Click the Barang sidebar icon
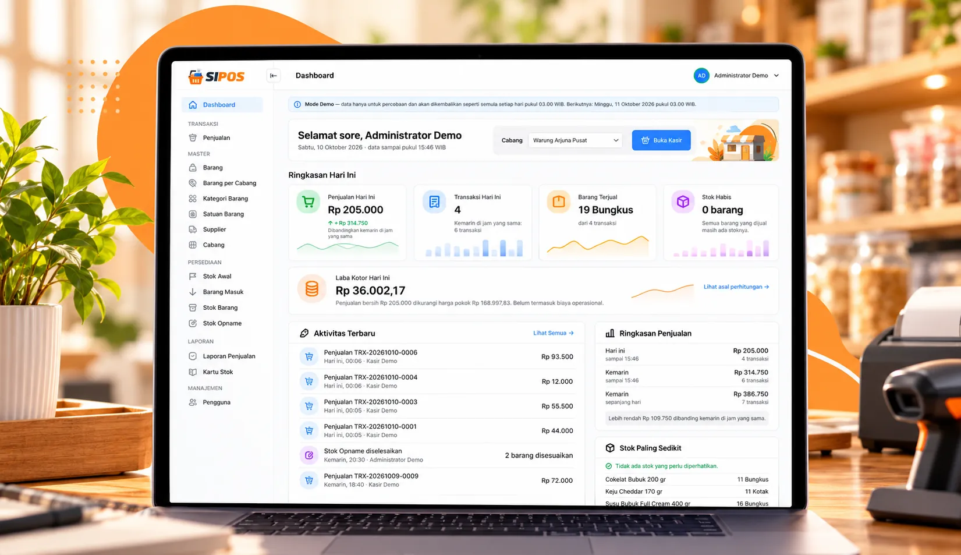The image size is (961, 555). pos(193,168)
